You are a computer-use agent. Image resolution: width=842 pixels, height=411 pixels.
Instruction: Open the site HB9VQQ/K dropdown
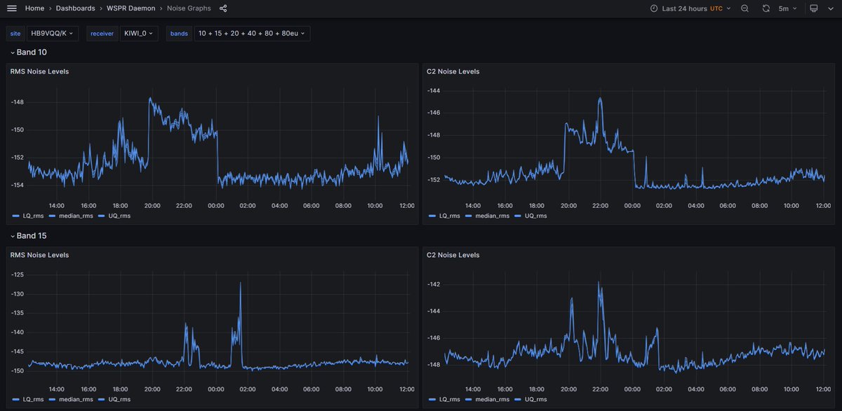coord(53,33)
